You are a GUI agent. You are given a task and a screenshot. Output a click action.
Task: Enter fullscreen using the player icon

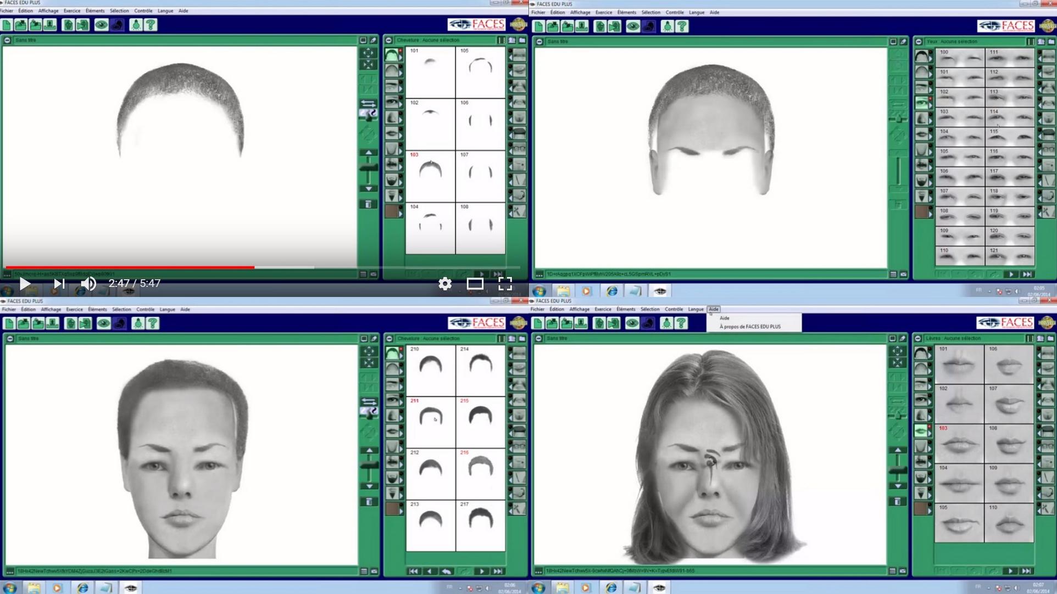(505, 283)
